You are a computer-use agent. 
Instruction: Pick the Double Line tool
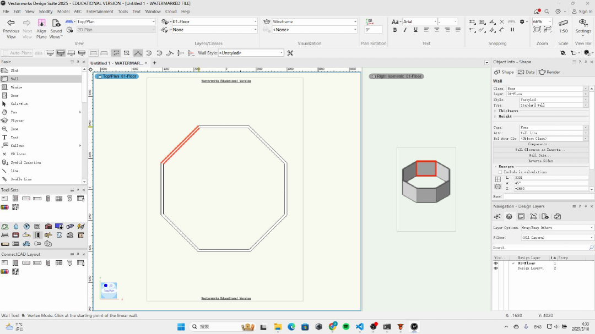[21, 179]
